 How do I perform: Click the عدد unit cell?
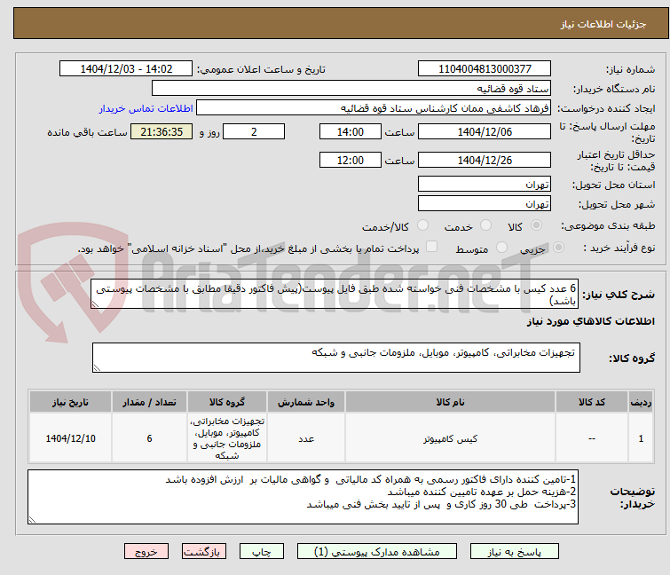[x=306, y=438]
